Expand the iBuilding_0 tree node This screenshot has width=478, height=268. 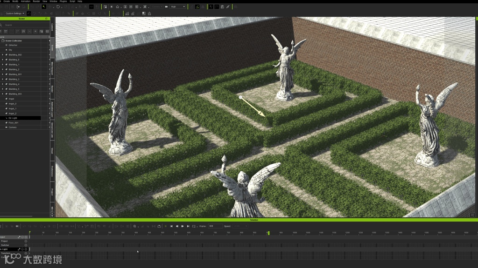tap(2, 60)
